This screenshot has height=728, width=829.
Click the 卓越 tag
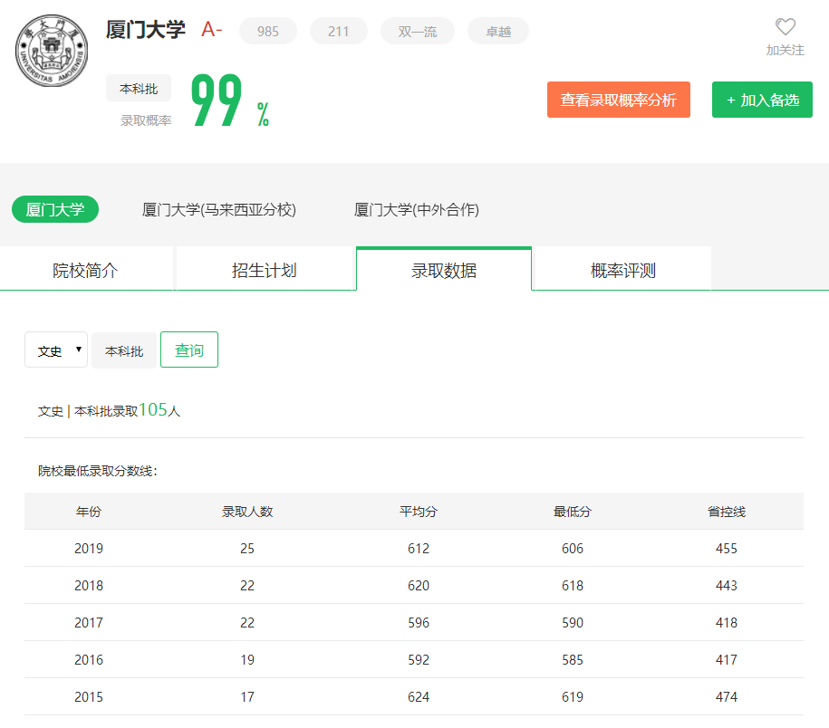pos(498,31)
